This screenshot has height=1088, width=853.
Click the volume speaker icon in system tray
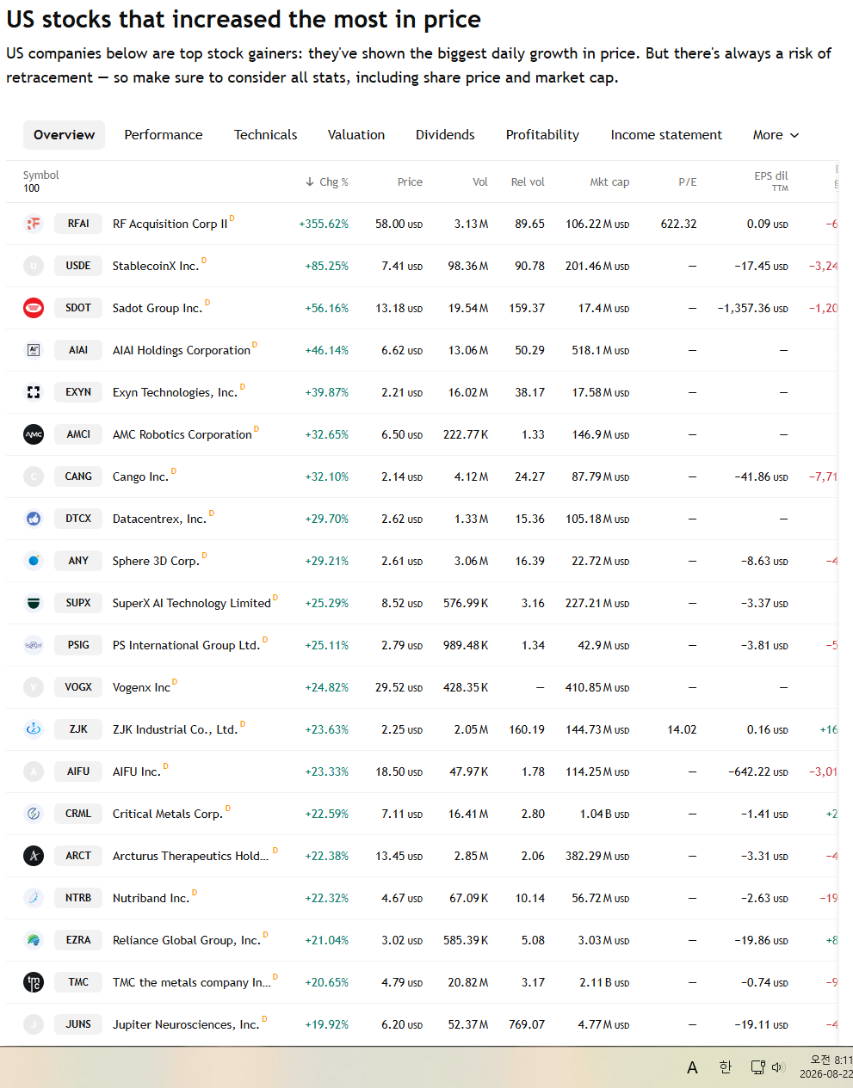click(x=778, y=1067)
